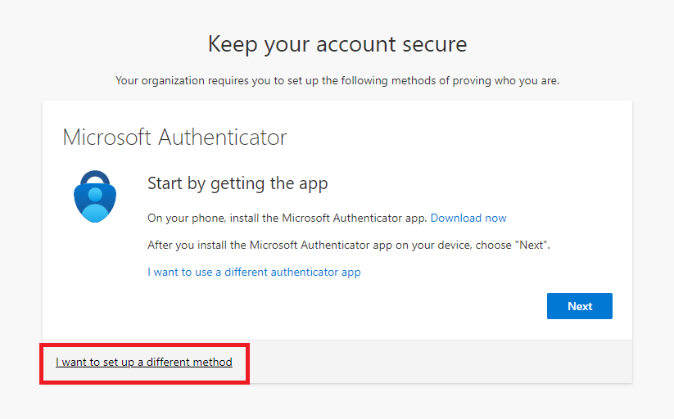Image resolution: width=674 pixels, height=419 pixels.
Task: Choose I want to use a different authenticator app
Action: point(254,272)
